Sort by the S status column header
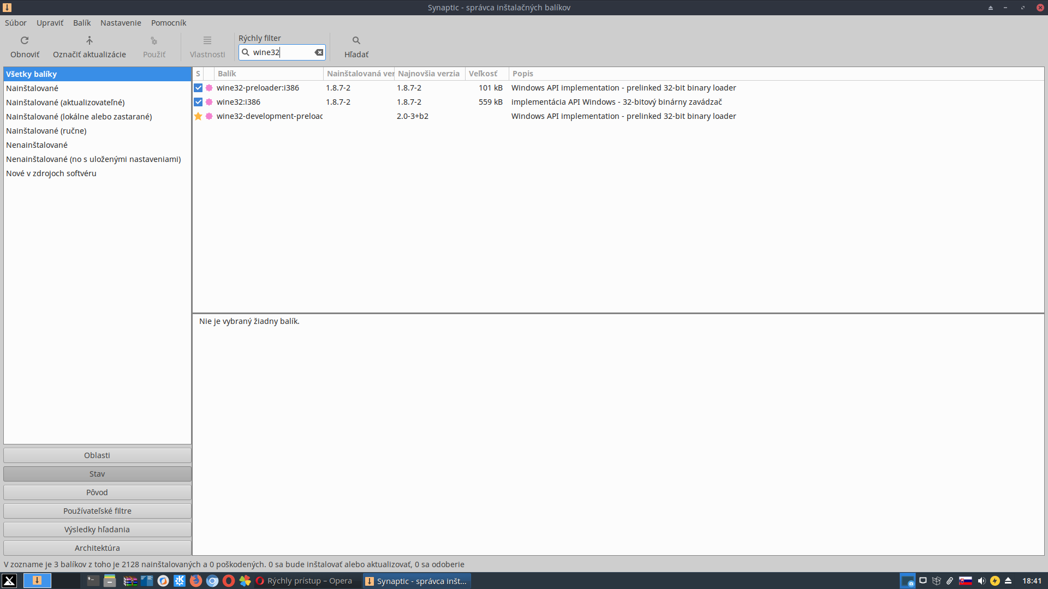The image size is (1048, 589). pyautogui.click(x=198, y=74)
